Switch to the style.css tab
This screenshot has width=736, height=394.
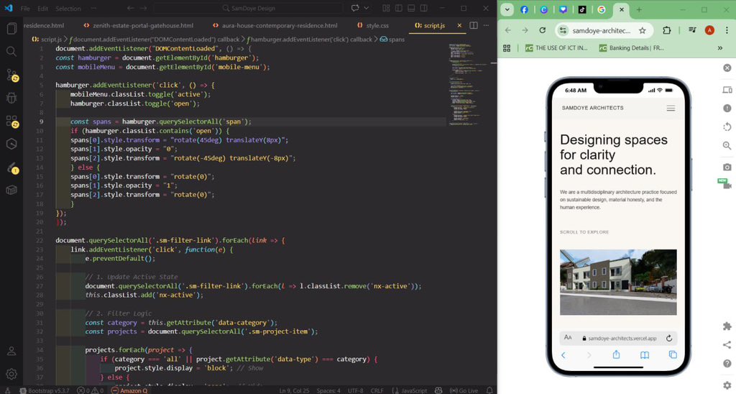pyautogui.click(x=373, y=25)
